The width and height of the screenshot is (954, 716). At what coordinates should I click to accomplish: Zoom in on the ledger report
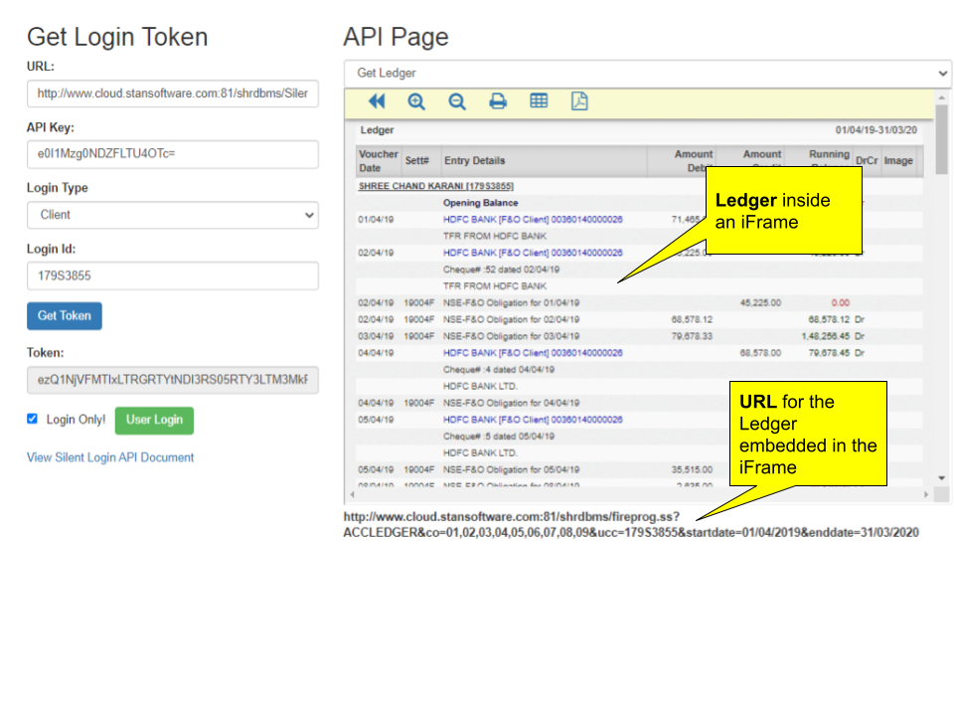[x=416, y=101]
